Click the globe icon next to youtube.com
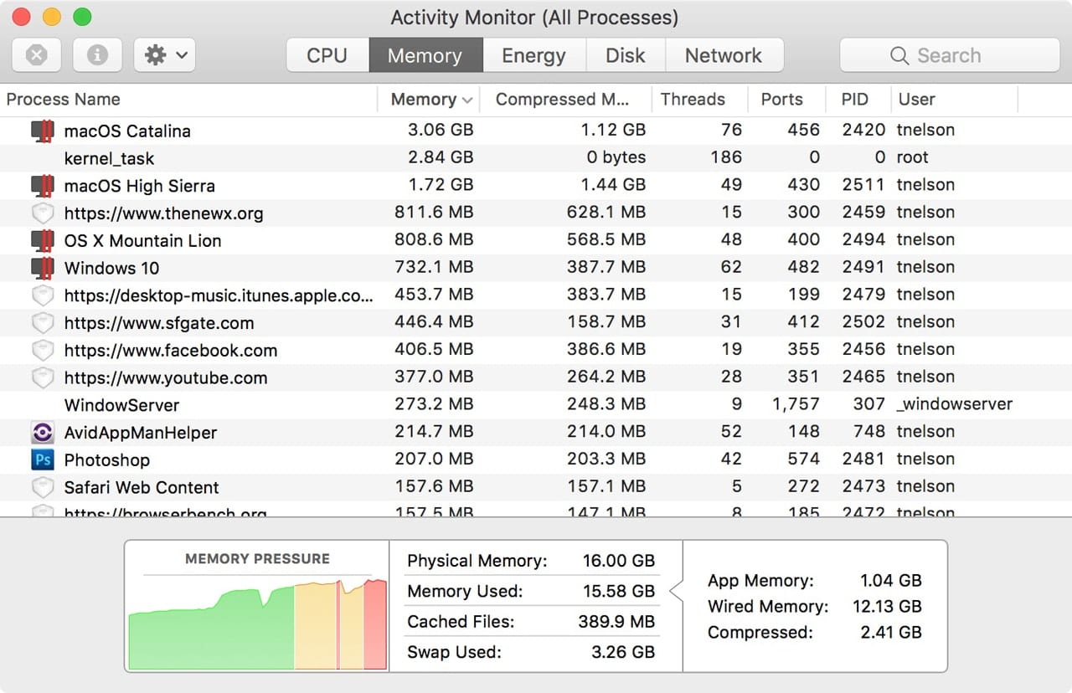Image resolution: width=1072 pixels, height=693 pixels. [44, 377]
